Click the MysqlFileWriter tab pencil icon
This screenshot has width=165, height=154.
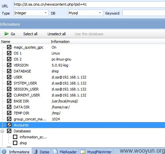click(83, 152)
